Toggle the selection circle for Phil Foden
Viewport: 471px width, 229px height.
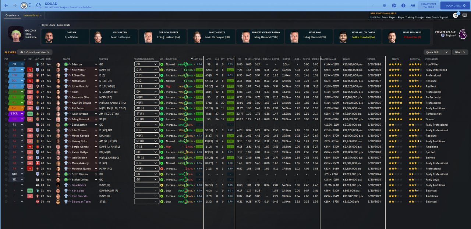click(x=6, y=108)
